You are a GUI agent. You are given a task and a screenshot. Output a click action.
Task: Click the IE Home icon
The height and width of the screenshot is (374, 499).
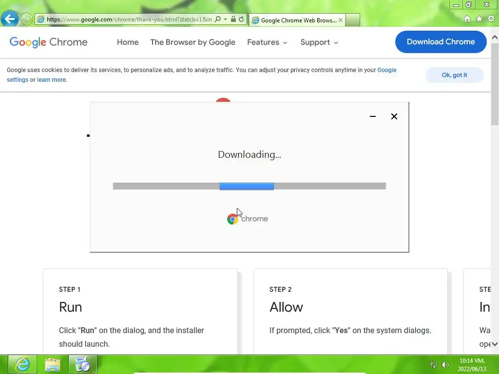pos(467,19)
